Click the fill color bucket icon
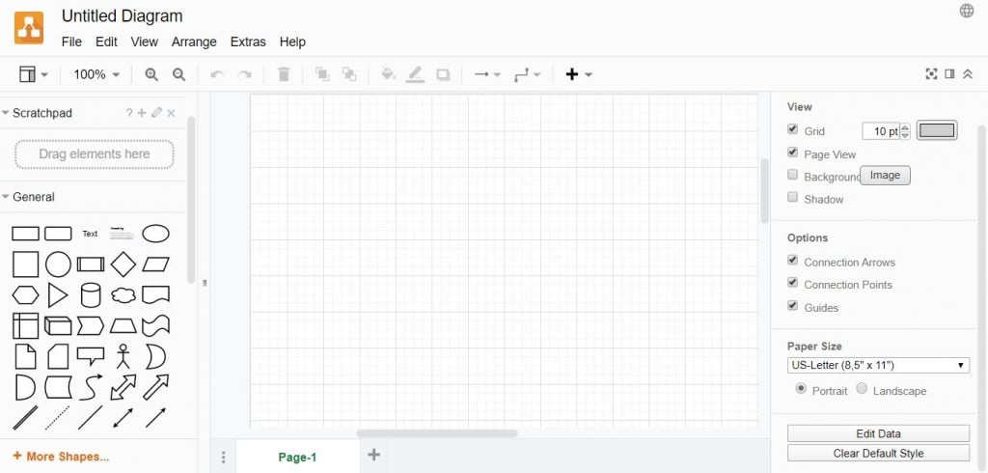Screen dimensions: 988x473 point(388,74)
